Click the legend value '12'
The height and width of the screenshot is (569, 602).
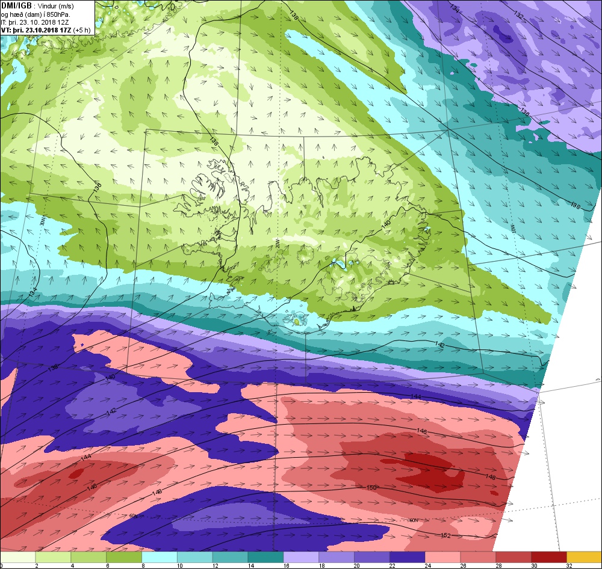tap(216, 565)
